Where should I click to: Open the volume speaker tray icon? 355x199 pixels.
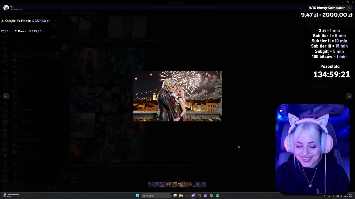(341, 196)
